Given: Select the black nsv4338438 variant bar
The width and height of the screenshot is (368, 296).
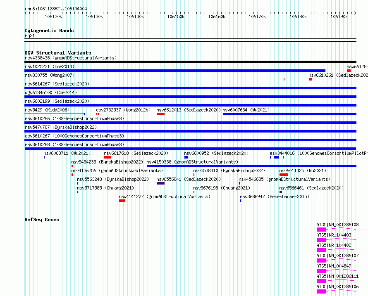Looking at the screenshot, I should tap(190, 62).
